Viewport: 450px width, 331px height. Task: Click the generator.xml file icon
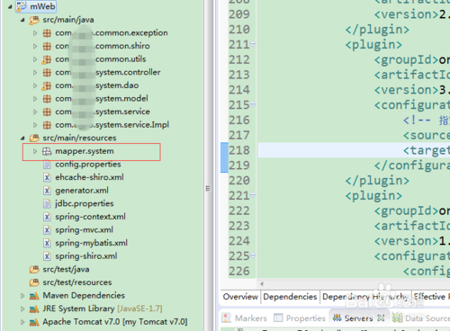point(47,191)
